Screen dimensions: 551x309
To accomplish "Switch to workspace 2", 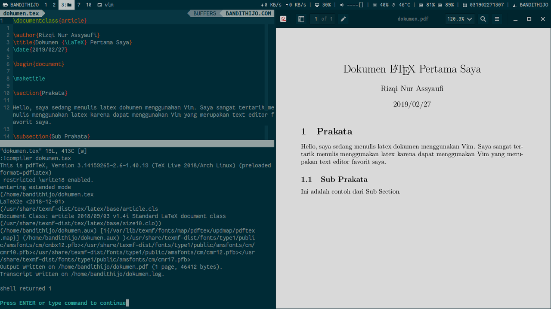I will pyautogui.click(x=54, y=5).
